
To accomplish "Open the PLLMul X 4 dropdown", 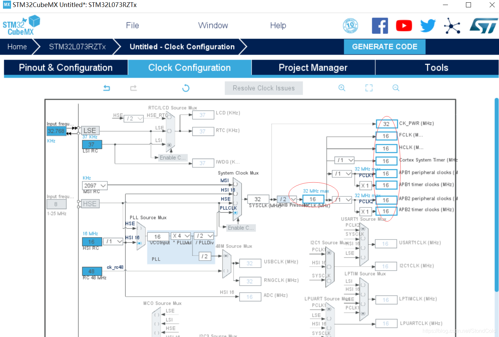I will coord(181,236).
